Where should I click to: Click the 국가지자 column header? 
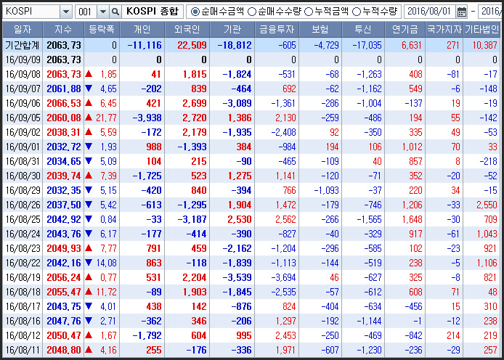pyautogui.click(x=444, y=30)
